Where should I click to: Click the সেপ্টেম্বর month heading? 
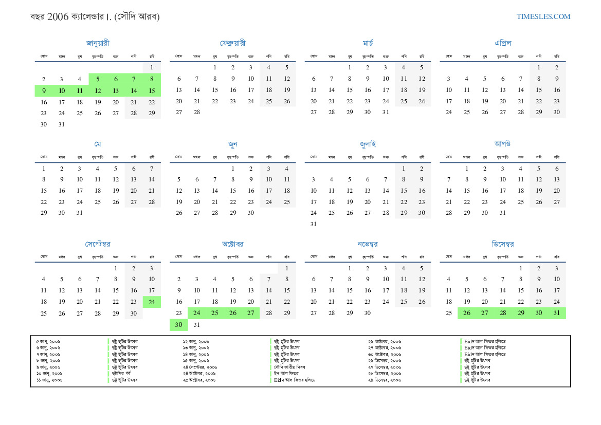(98, 244)
